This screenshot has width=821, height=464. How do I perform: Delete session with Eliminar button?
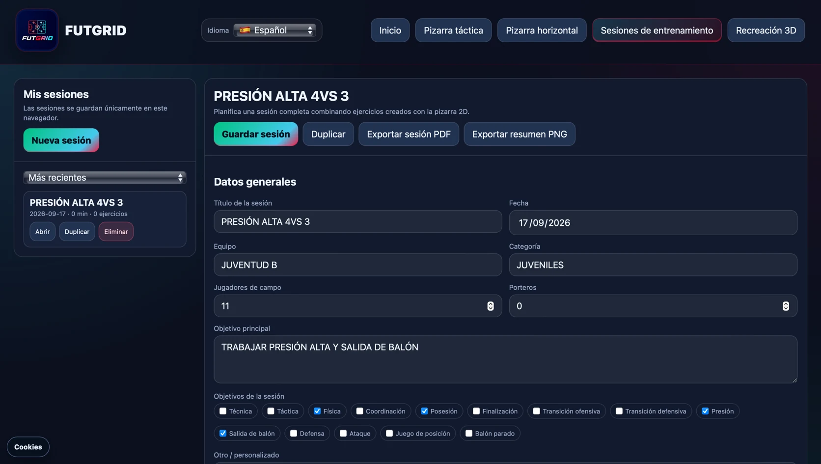(x=116, y=232)
